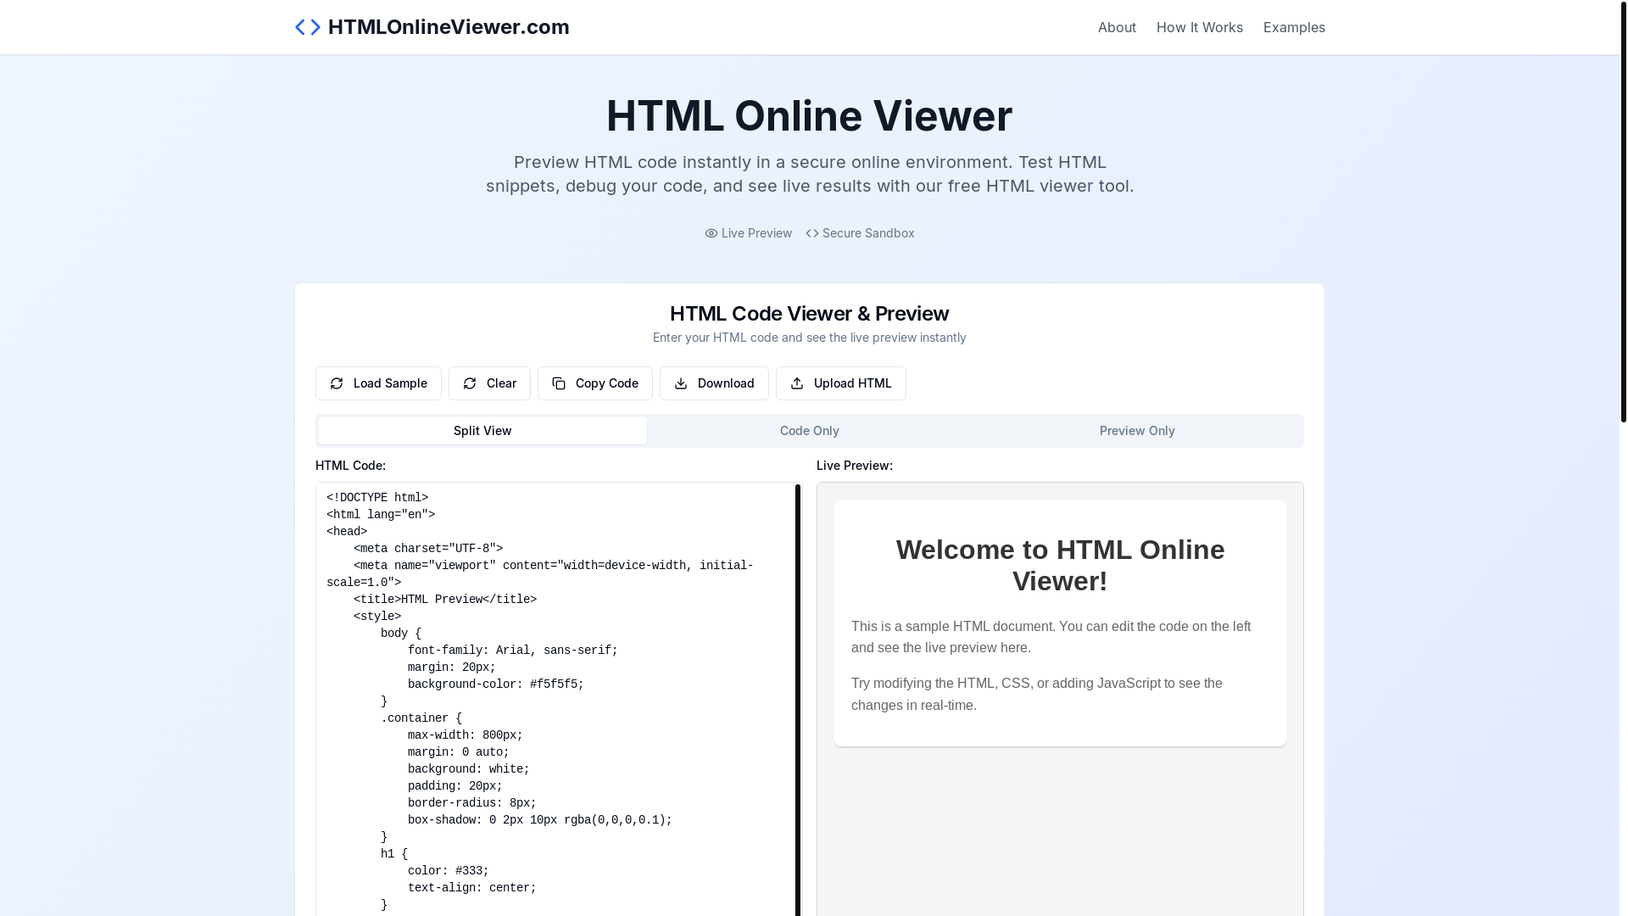Screen dimensions: 1628x916
Task: Click the 'Welcome to HTML Online Viewer!' preview heading
Action: point(1060,565)
